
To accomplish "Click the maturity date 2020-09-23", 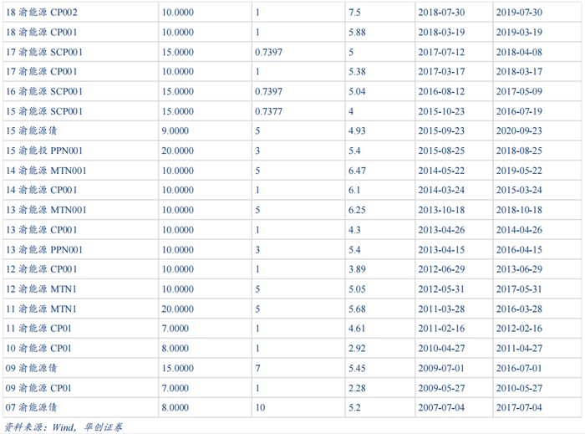I will [519, 130].
